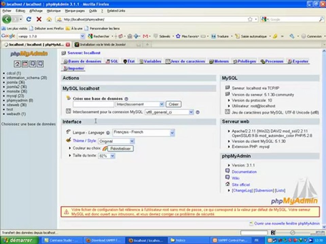Click the Traduire toolbar button
326x244 pixels.
[x=220, y=36]
